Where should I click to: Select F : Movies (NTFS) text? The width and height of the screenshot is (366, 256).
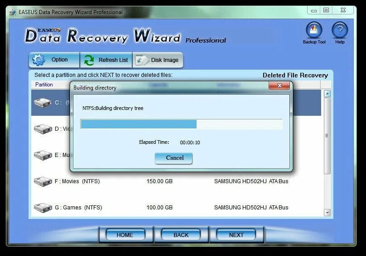[77, 181]
